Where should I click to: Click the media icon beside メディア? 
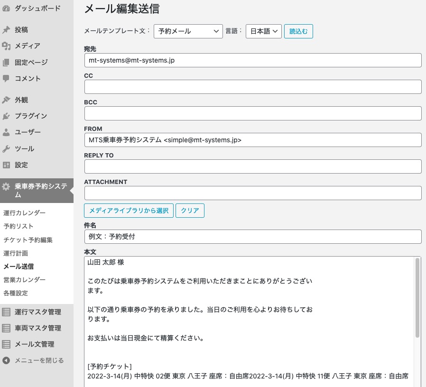(6, 46)
